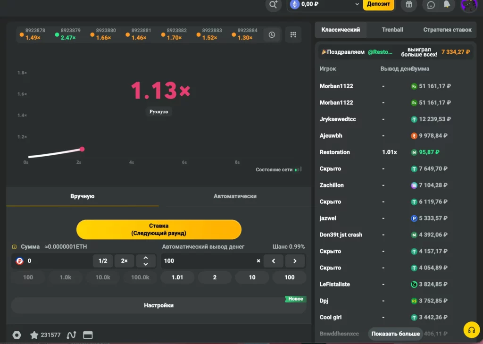
Task: Open the Настройки settings bar
Action: pos(158,305)
